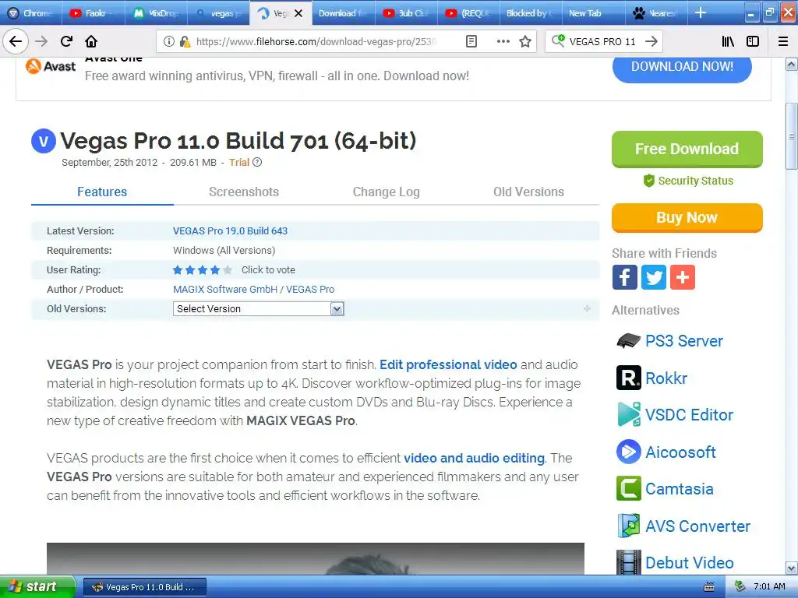Click the scrollbar down arrow
Screen dimensions: 798x598
791,568
